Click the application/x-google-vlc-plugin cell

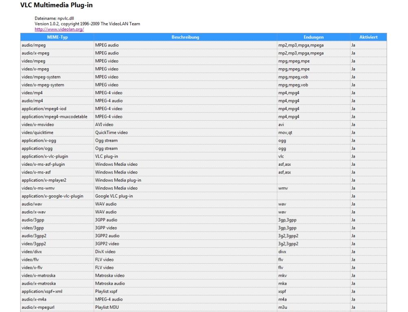click(x=57, y=196)
